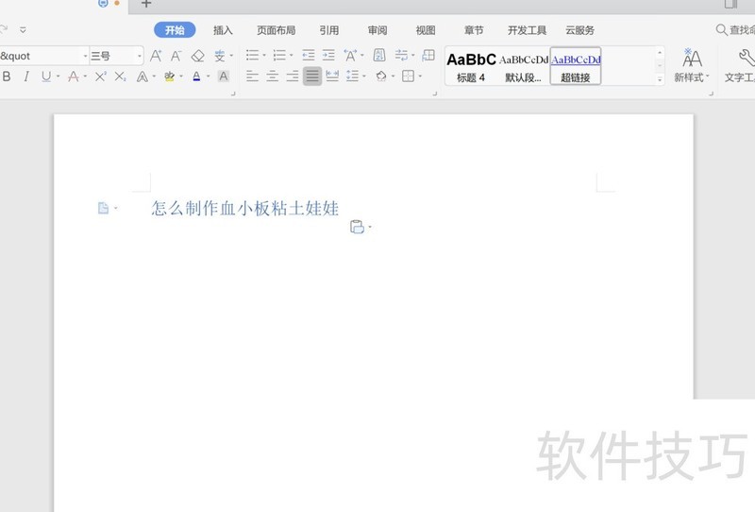
Task: Apply table borders with the grid icon
Action: click(x=408, y=77)
